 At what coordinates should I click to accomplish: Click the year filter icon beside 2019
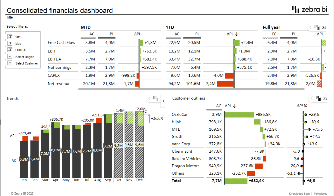(10, 37)
